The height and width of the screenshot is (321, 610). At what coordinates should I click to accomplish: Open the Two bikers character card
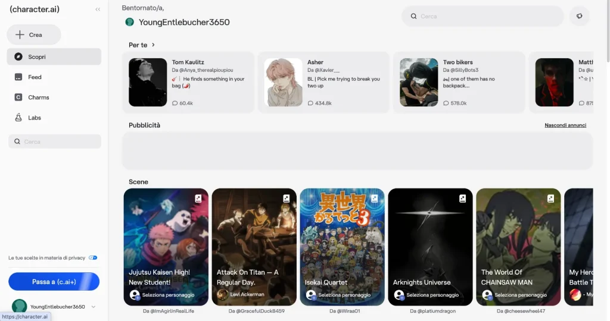[459, 82]
